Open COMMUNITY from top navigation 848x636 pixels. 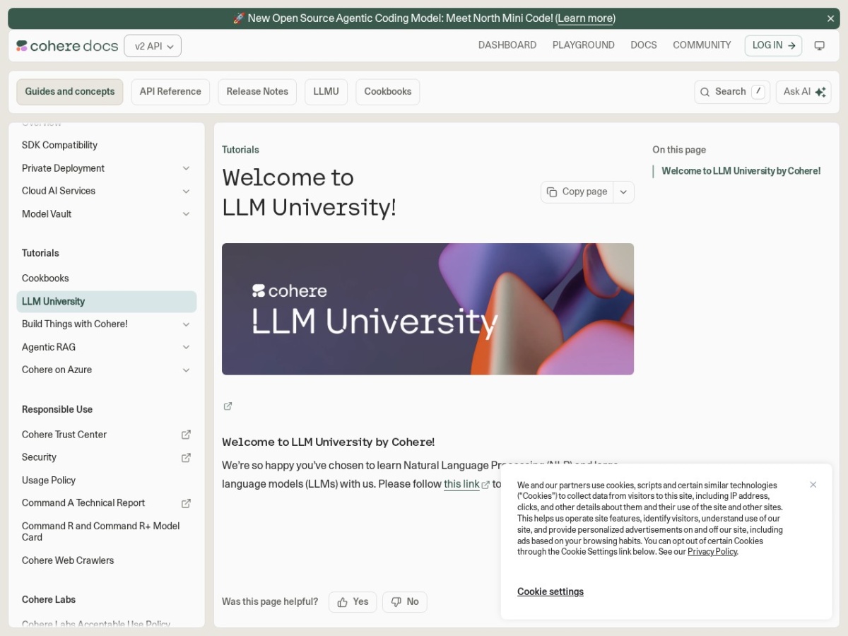[702, 45]
